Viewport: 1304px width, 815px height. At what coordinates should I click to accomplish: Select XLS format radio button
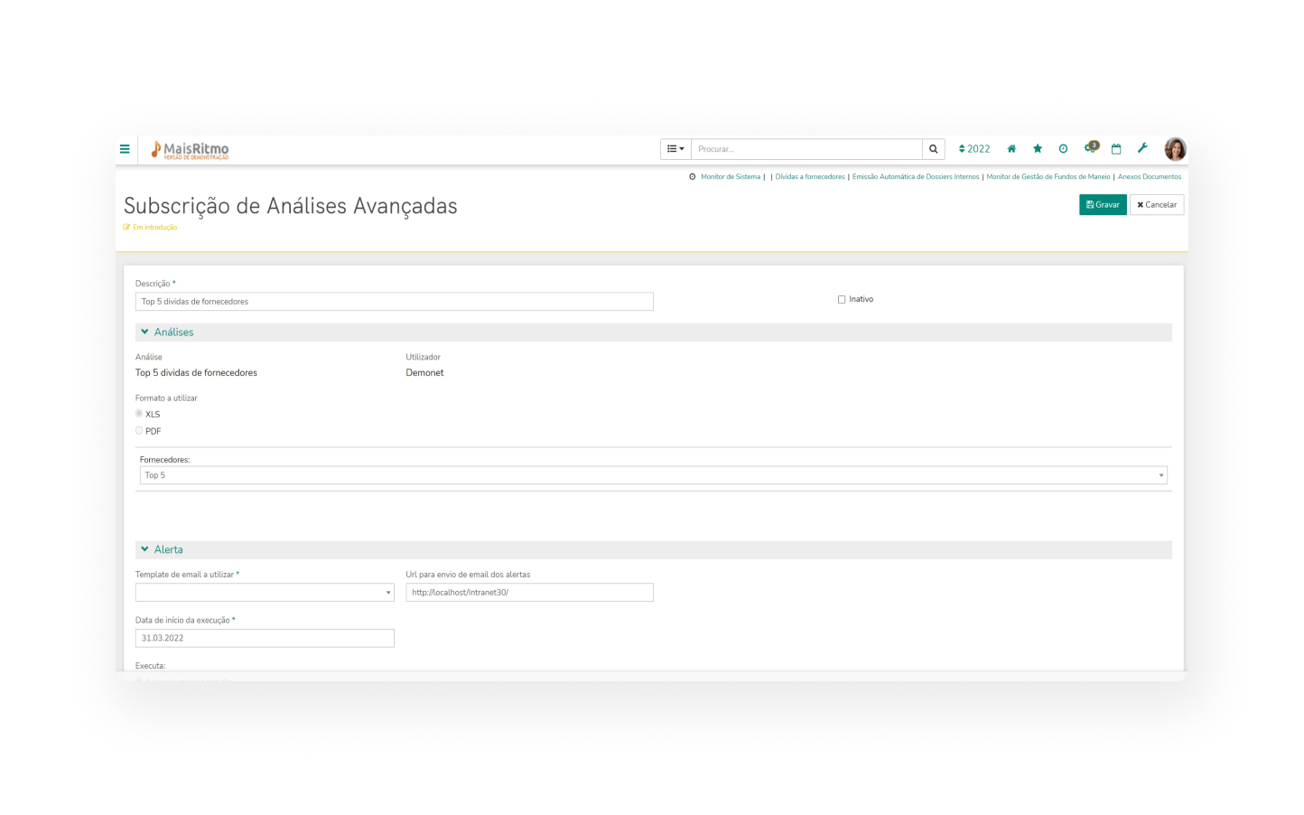tap(139, 414)
